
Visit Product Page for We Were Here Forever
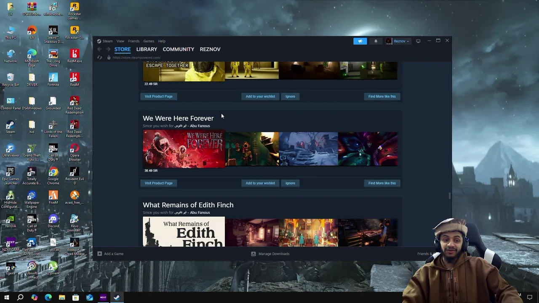pos(158,183)
